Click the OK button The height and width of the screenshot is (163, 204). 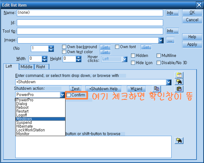coord(192,13)
